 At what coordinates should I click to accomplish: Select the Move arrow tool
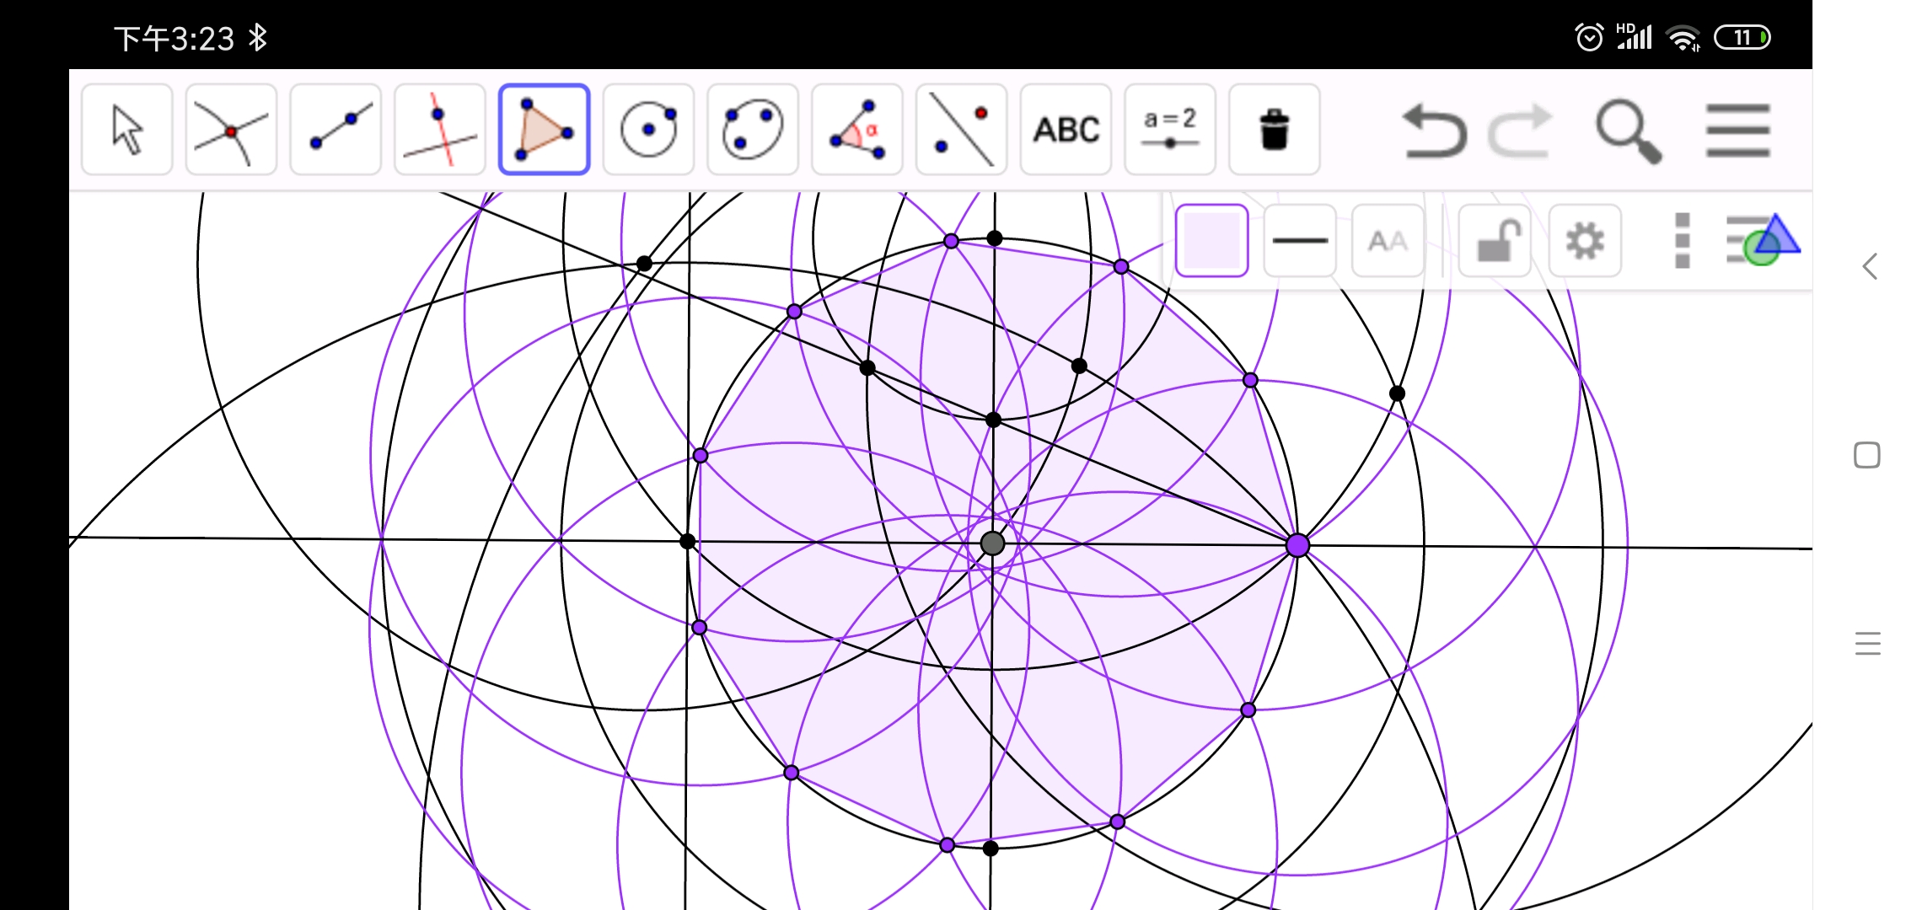coord(127,130)
